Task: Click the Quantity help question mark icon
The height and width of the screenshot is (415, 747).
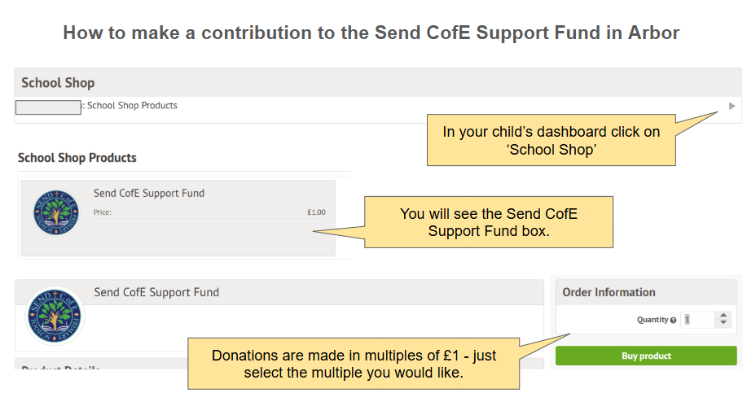Action: click(673, 321)
